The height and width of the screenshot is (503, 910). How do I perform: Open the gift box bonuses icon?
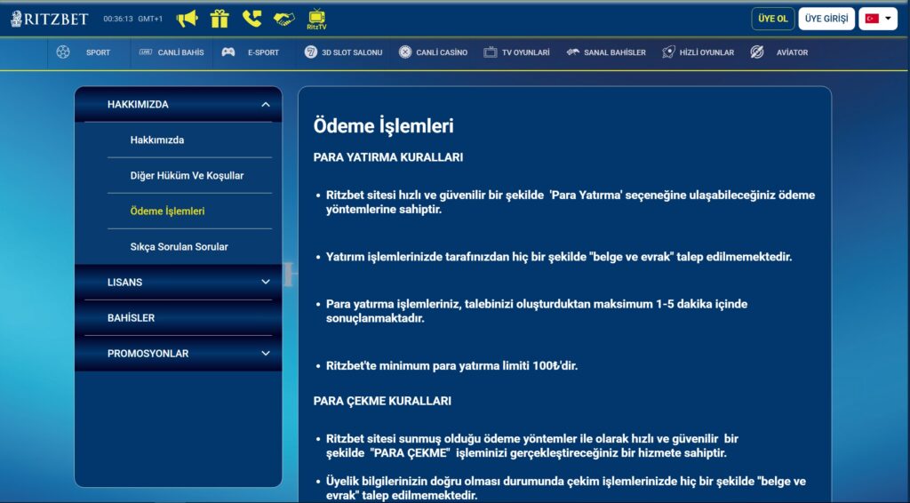220,19
